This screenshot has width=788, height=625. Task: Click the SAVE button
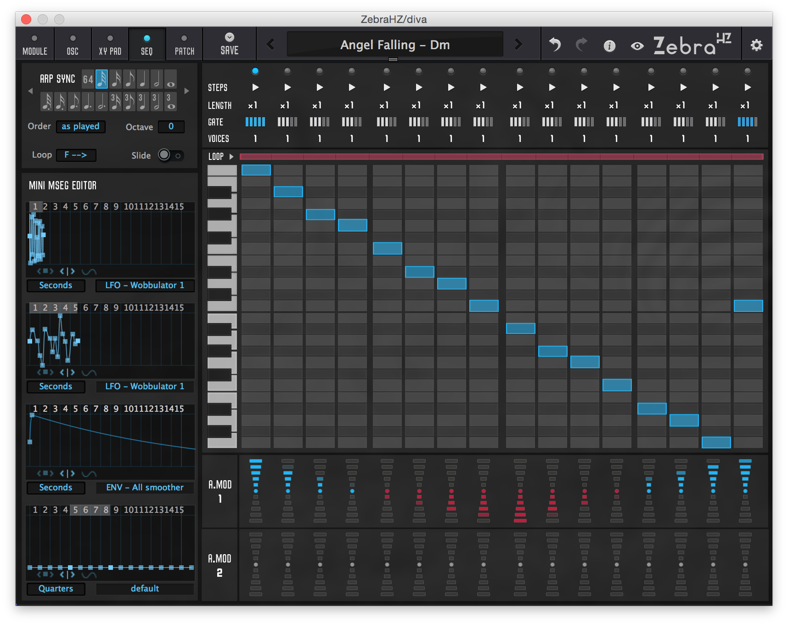(229, 44)
